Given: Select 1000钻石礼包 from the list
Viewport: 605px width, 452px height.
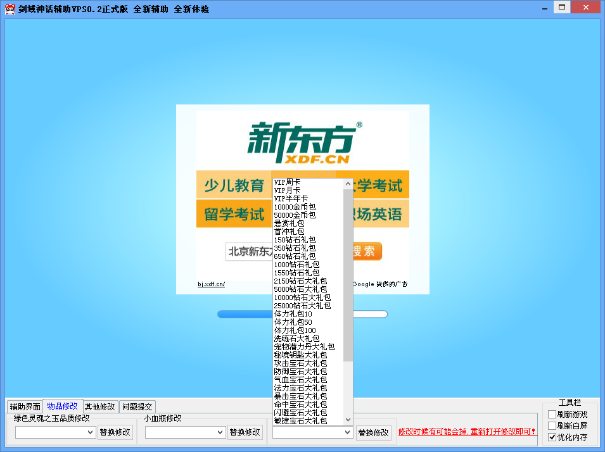Looking at the screenshot, I should [308, 265].
